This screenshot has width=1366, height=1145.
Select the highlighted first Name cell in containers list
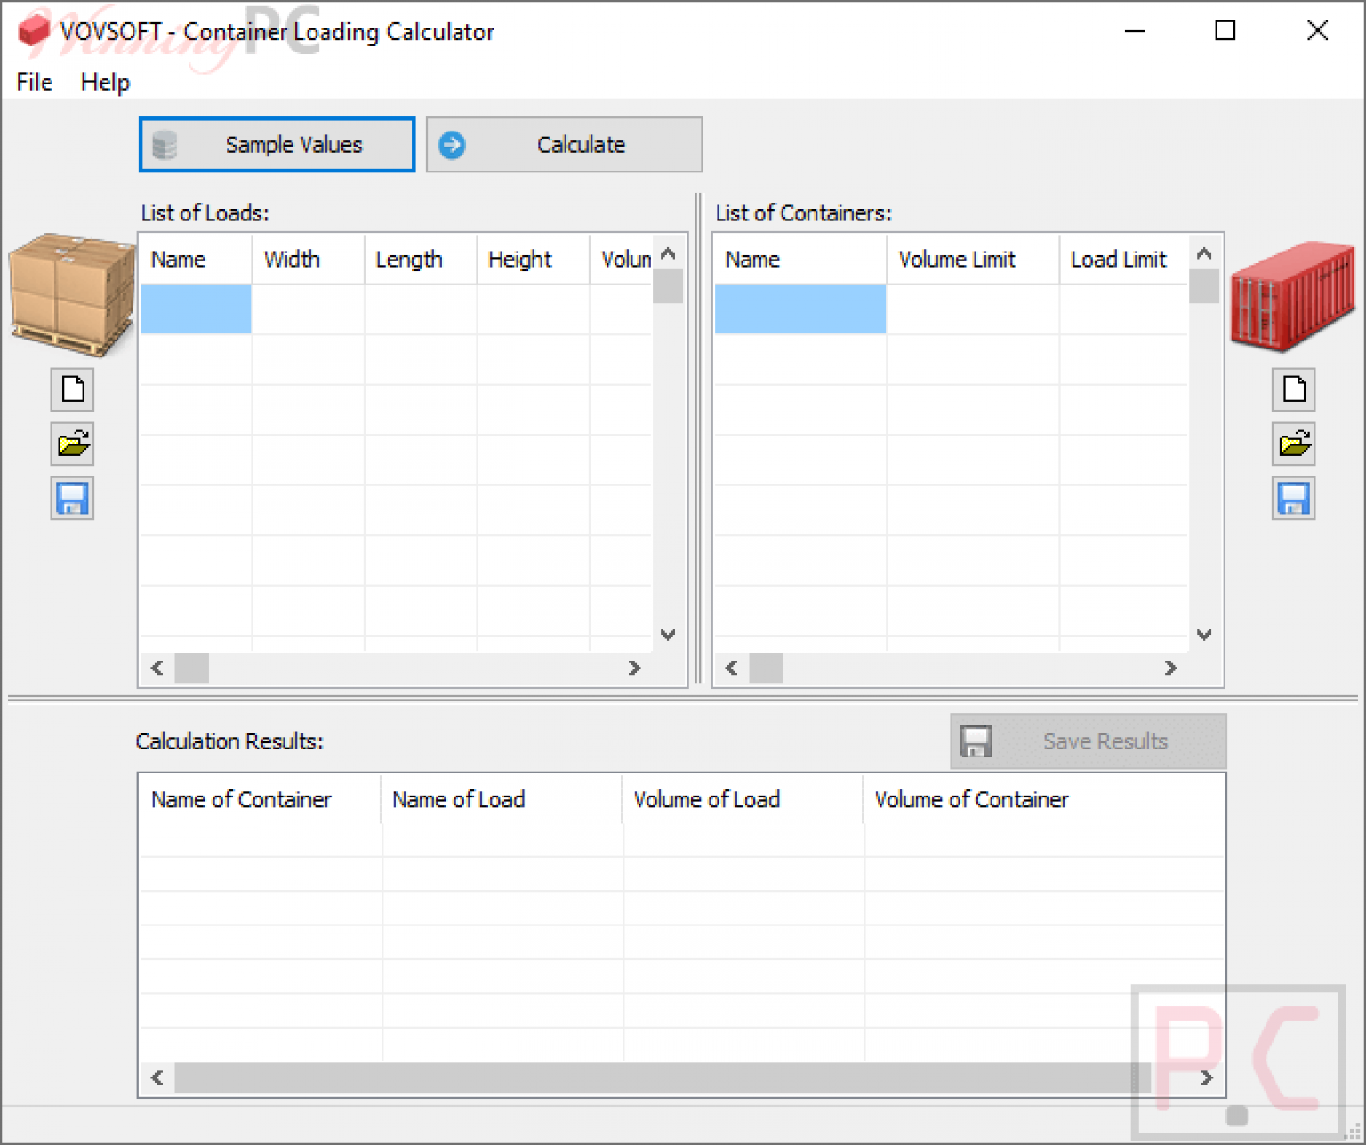pos(800,309)
